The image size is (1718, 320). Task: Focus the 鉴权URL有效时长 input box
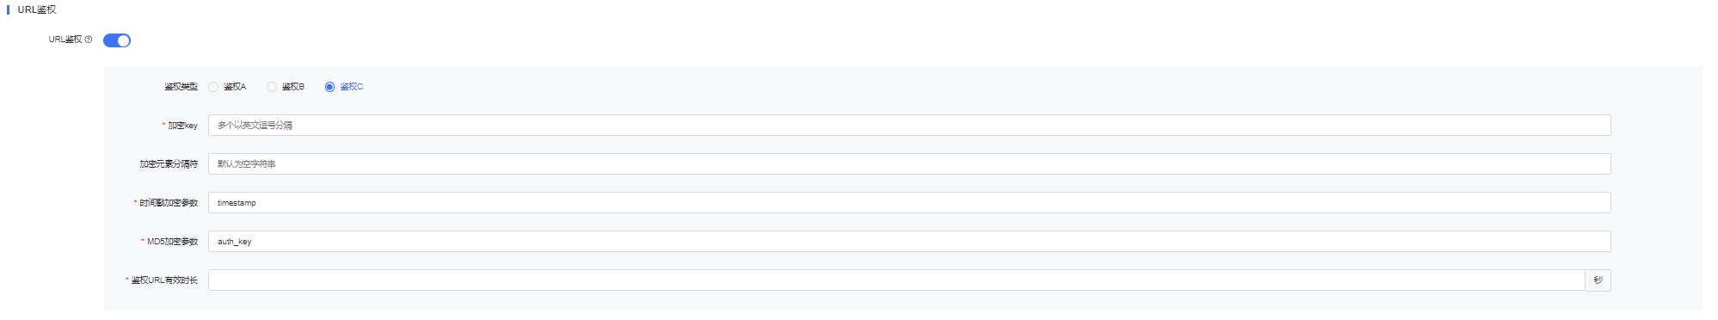click(x=896, y=280)
